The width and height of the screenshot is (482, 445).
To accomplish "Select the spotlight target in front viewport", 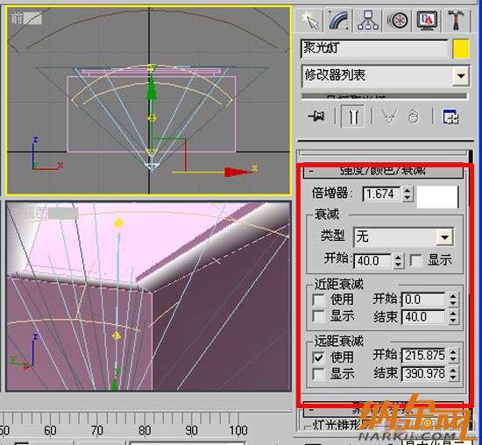I will [151, 68].
